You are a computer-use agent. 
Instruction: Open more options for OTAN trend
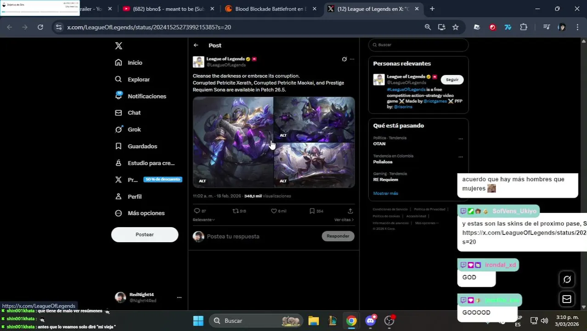[461, 138]
